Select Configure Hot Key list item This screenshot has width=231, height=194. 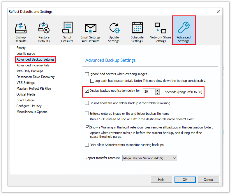[x=29, y=106]
